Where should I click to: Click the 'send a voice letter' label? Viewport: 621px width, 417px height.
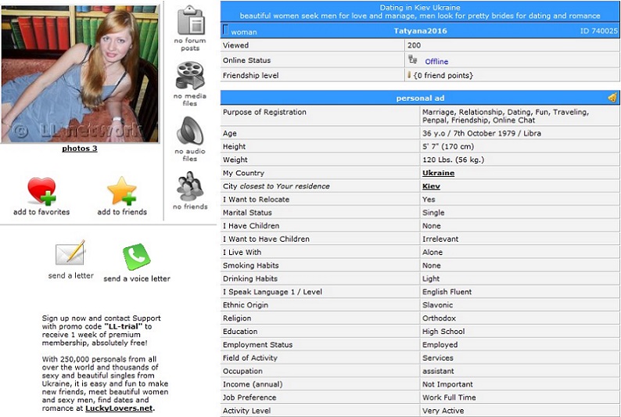(x=137, y=279)
